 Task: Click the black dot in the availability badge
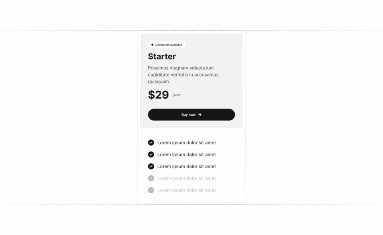pyautogui.click(x=152, y=45)
